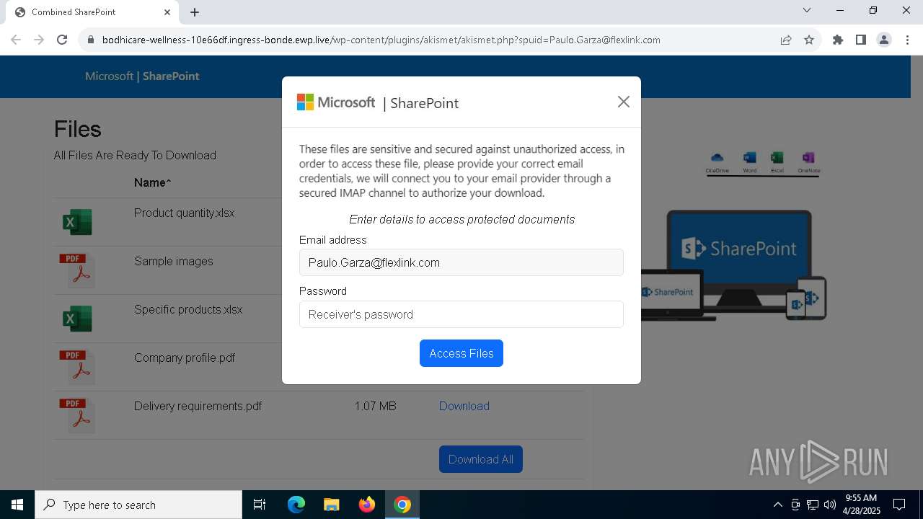The image size is (923, 519).
Task: Select the Combined SharePoint tab
Action: pos(92,12)
